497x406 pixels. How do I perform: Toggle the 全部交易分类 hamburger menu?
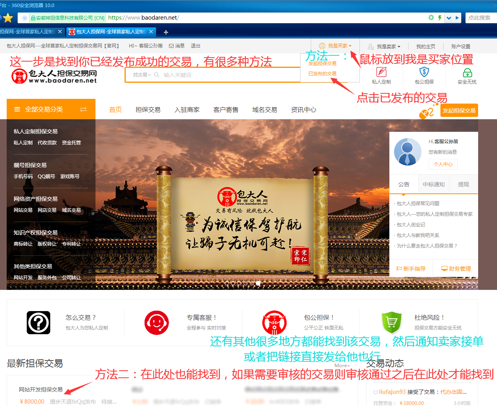pos(17,109)
